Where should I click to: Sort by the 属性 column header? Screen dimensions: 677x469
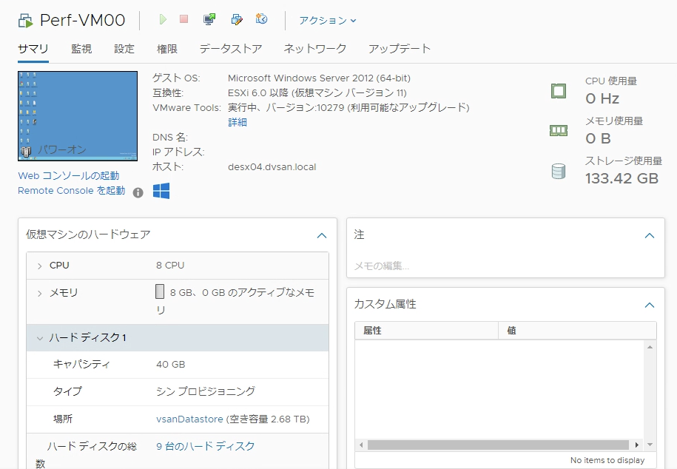coord(427,331)
